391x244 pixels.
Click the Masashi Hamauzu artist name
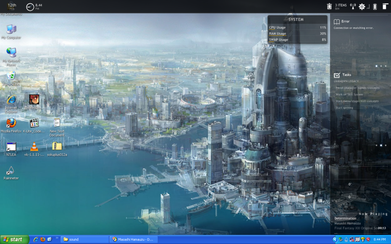coord(347,223)
